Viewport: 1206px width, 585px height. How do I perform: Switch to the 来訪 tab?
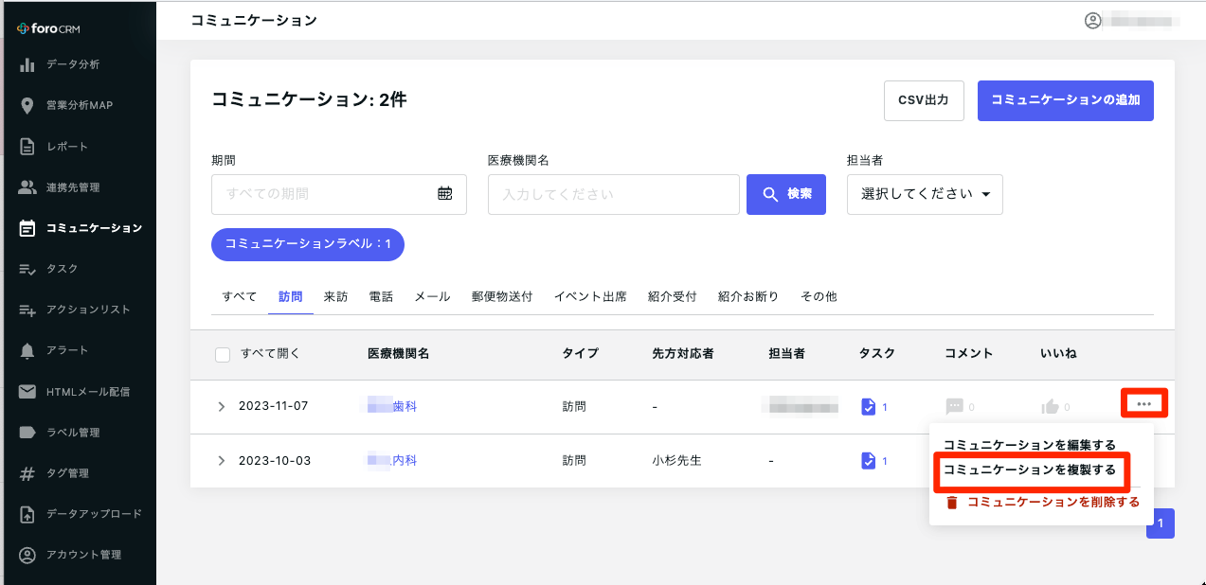click(x=335, y=296)
